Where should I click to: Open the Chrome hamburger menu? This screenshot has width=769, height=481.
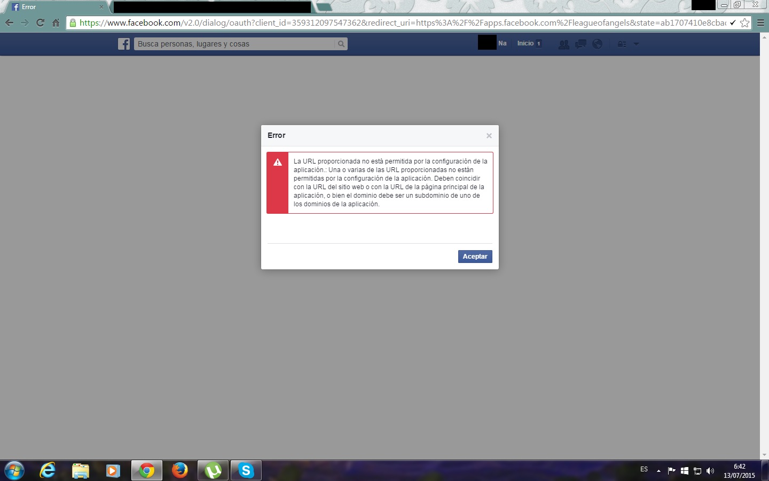pyautogui.click(x=761, y=22)
